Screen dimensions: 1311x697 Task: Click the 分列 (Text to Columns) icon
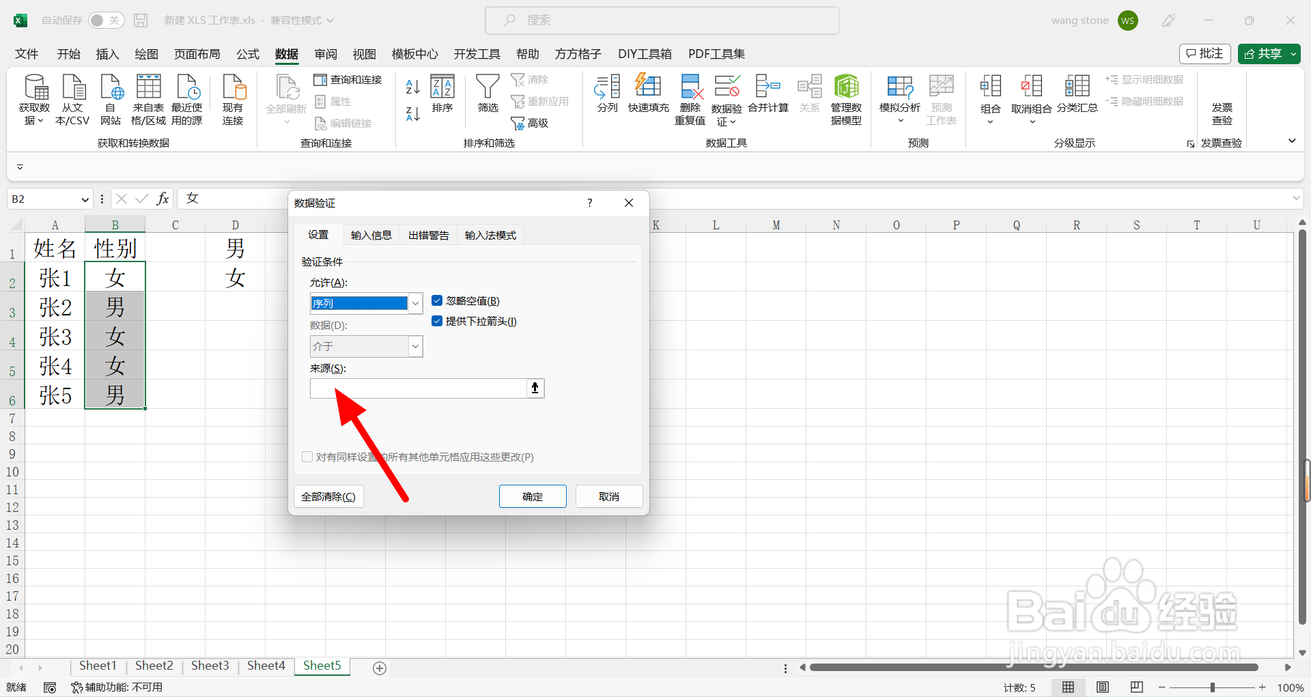[x=607, y=94]
